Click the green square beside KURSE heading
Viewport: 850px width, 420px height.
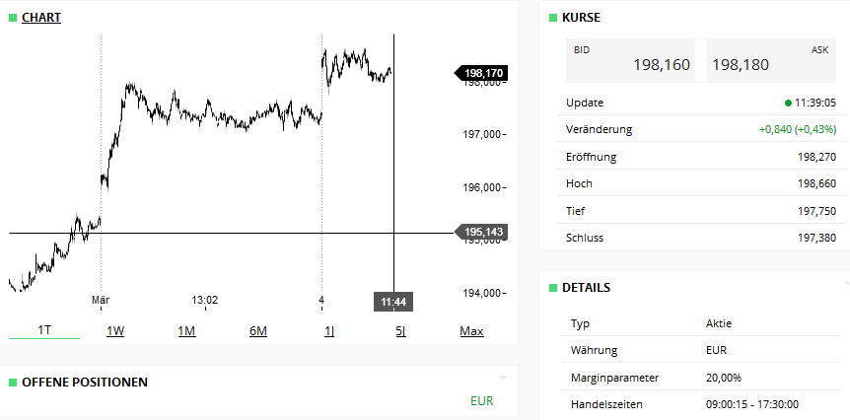[553, 17]
